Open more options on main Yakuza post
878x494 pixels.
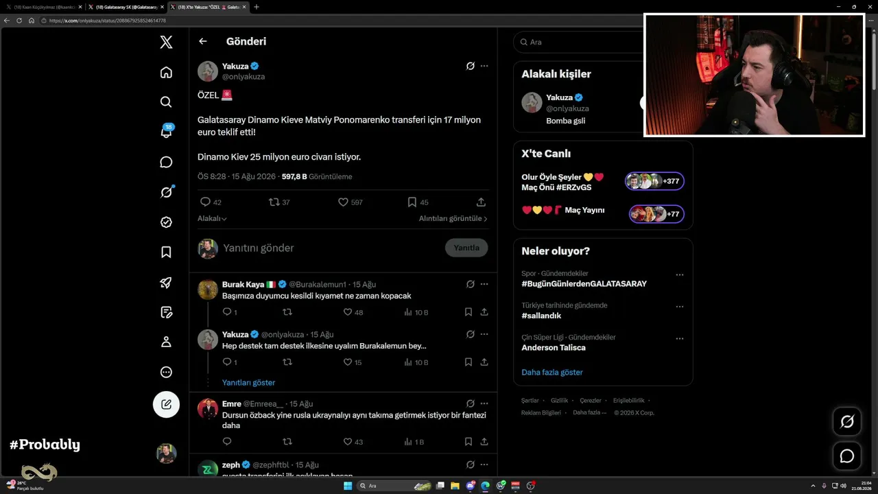click(484, 66)
